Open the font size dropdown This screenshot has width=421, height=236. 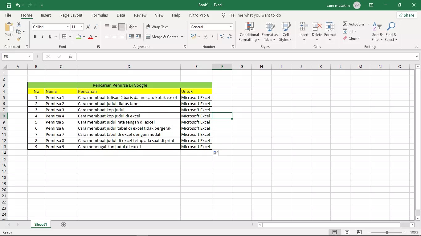point(81,27)
